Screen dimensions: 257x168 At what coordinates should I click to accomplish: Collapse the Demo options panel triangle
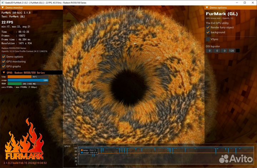[207, 7]
